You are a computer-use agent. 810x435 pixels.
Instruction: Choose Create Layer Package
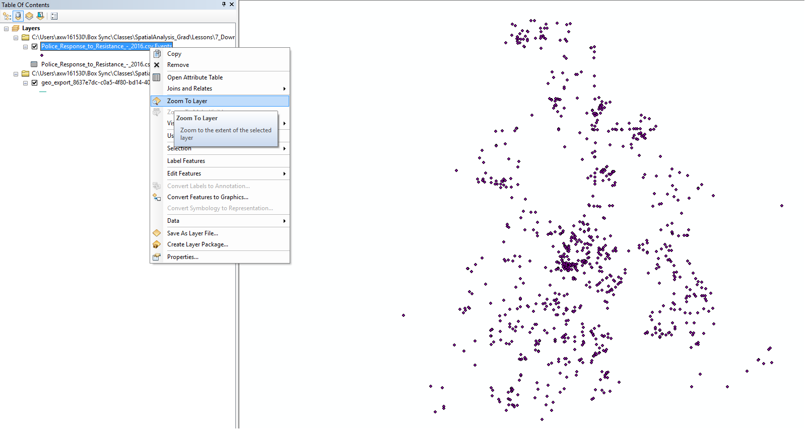[x=220, y=244]
